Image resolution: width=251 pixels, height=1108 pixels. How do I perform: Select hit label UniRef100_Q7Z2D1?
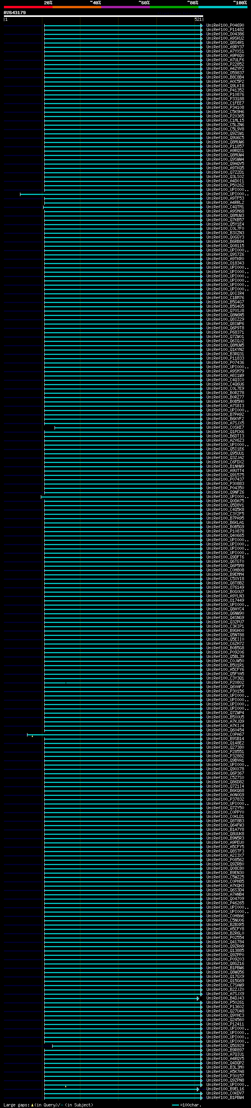coord(225,173)
